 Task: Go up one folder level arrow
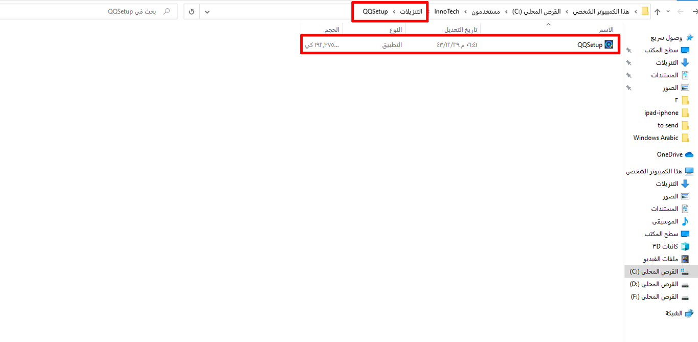coord(658,11)
